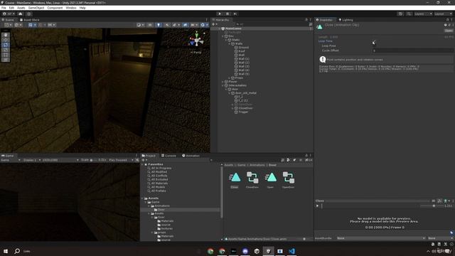Open the draw mode shading dropdown
455x256 pixels.
(x=140, y=25)
